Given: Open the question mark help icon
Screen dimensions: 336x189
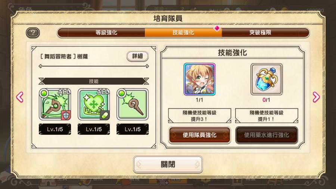Looking at the screenshot, I should click(33, 33).
